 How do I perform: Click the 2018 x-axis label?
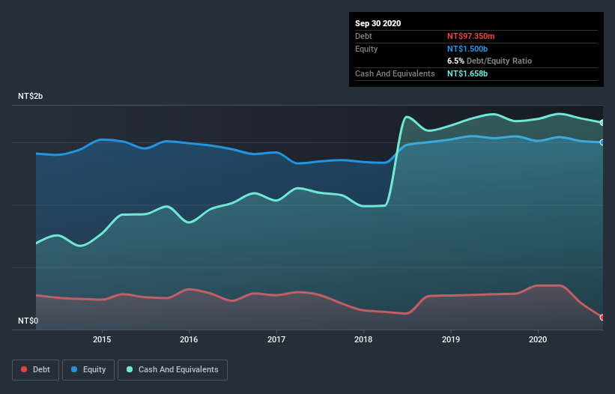coord(363,339)
